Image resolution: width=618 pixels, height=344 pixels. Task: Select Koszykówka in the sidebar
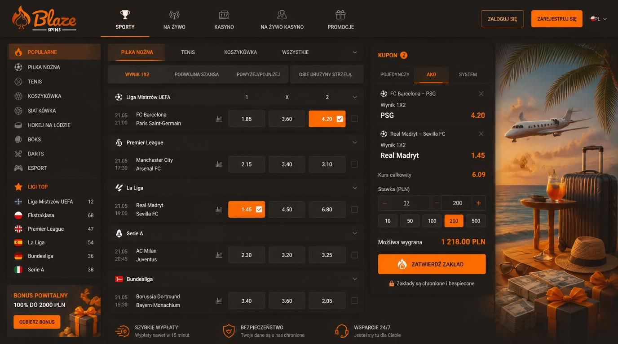pyautogui.click(x=54, y=96)
